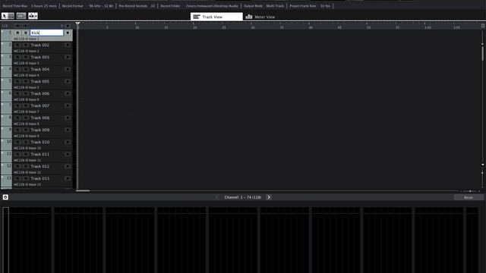Screen dimensions: 486x273
Task: Select the Track 013 name
Action: [x=40, y=179]
